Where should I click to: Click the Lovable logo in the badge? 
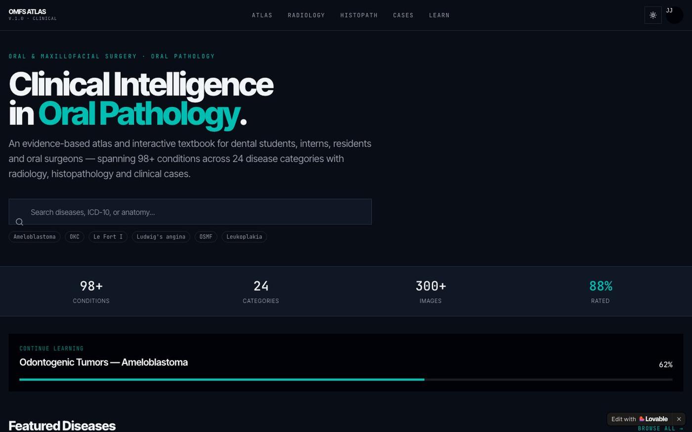coord(653,419)
